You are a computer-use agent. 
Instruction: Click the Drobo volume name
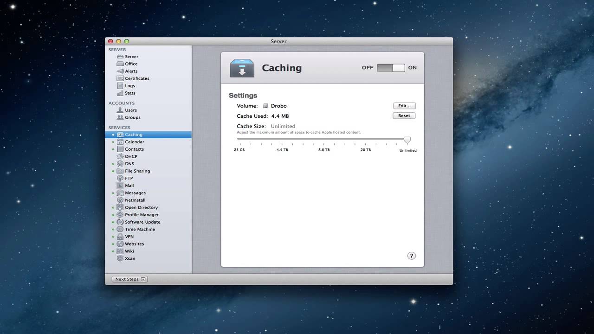(x=279, y=106)
